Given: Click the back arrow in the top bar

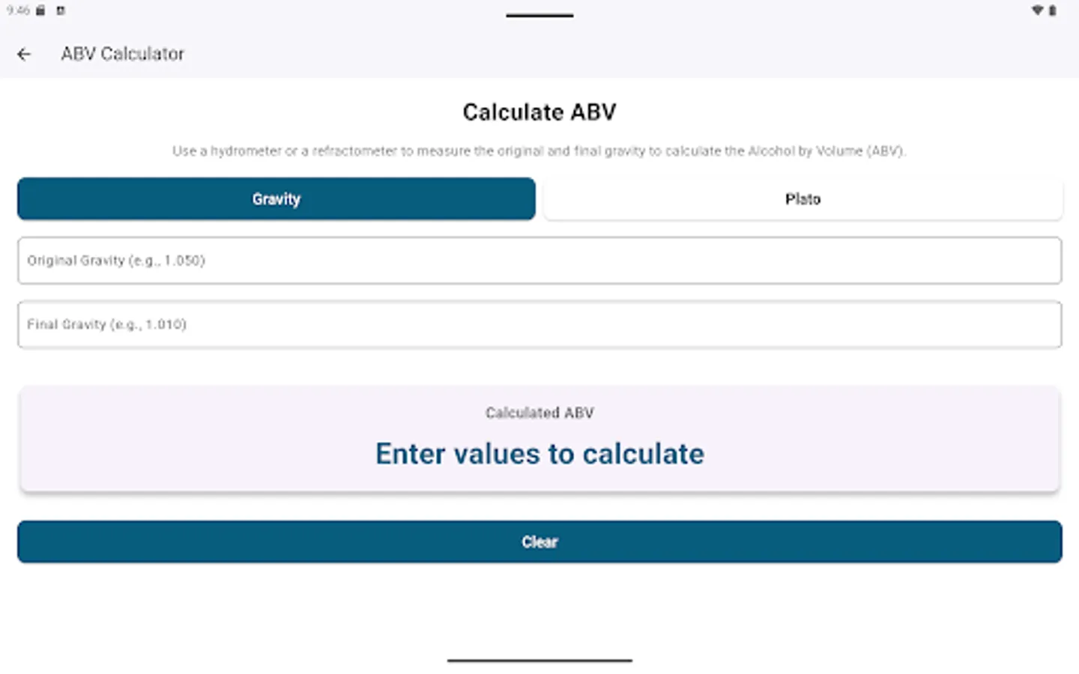Looking at the screenshot, I should 25,53.
